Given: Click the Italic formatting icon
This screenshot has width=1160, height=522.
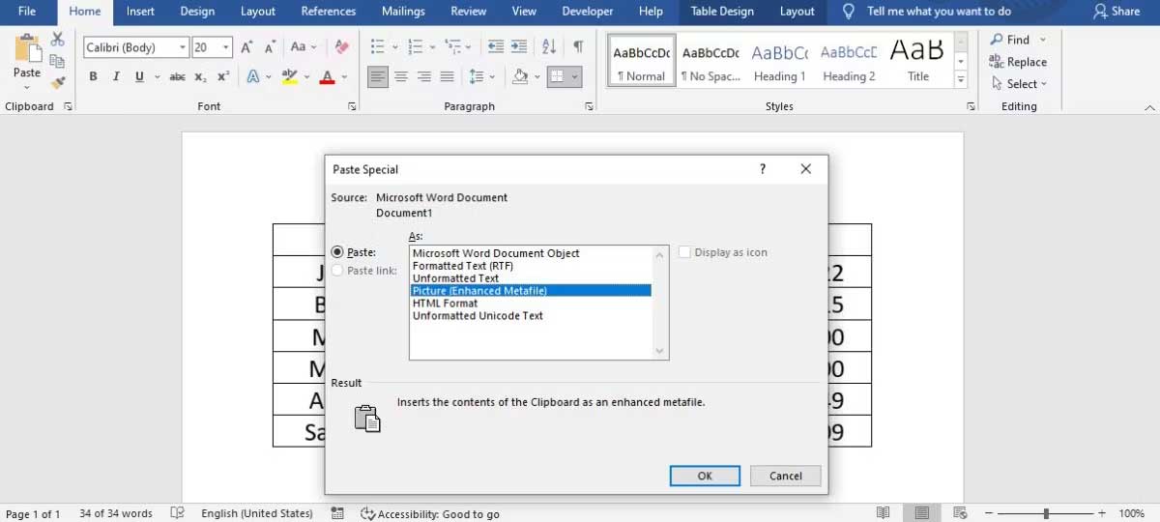Looking at the screenshot, I should click(116, 77).
